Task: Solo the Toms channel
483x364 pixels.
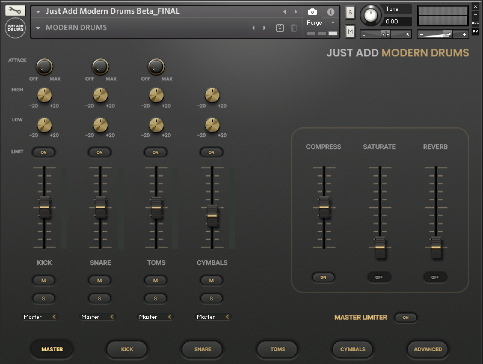Action: click(155, 299)
